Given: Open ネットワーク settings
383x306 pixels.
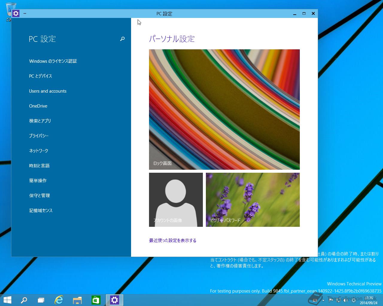Looking at the screenshot, I should click(x=38, y=151).
